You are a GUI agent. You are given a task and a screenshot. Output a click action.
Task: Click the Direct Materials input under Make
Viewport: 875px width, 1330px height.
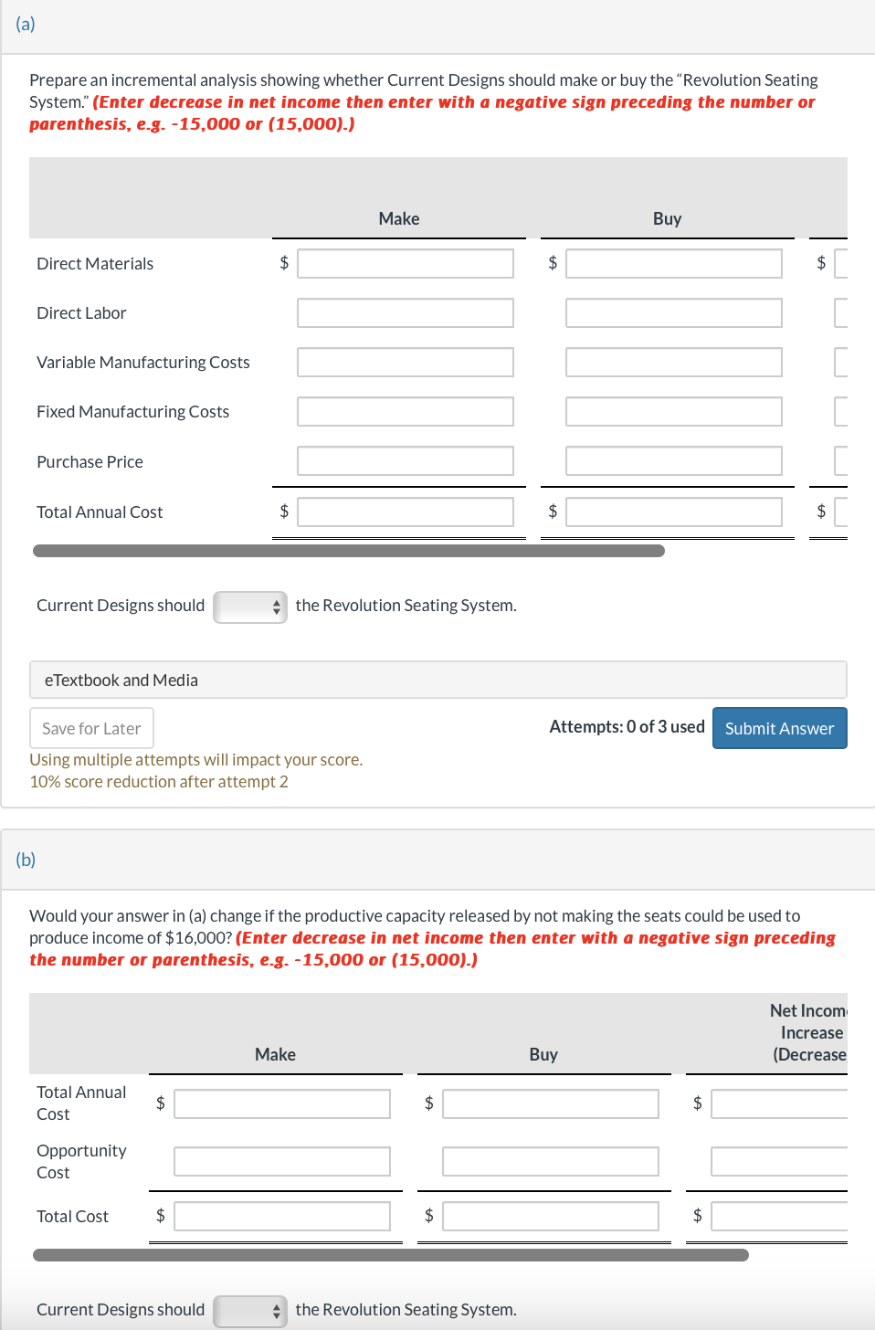(405, 263)
